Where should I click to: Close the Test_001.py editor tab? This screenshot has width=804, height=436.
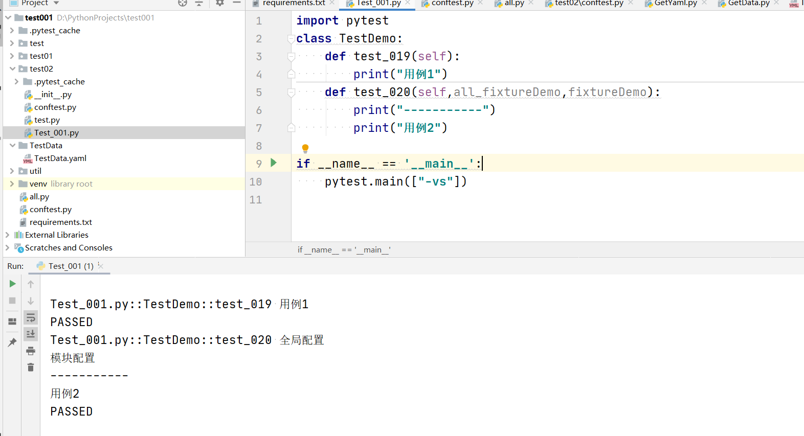click(x=408, y=3)
